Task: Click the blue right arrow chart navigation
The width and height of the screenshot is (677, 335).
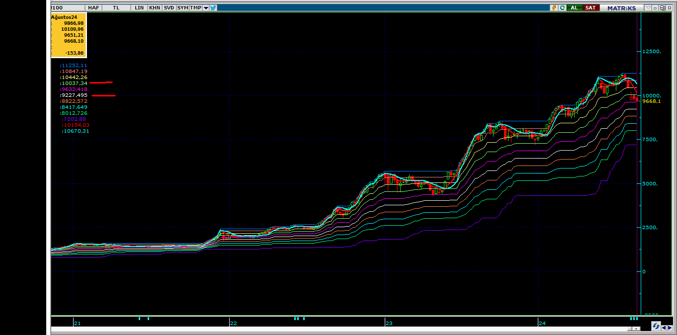Action: coord(670,328)
